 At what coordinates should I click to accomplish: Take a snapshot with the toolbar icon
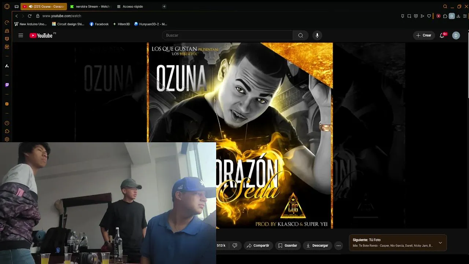tap(409, 16)
